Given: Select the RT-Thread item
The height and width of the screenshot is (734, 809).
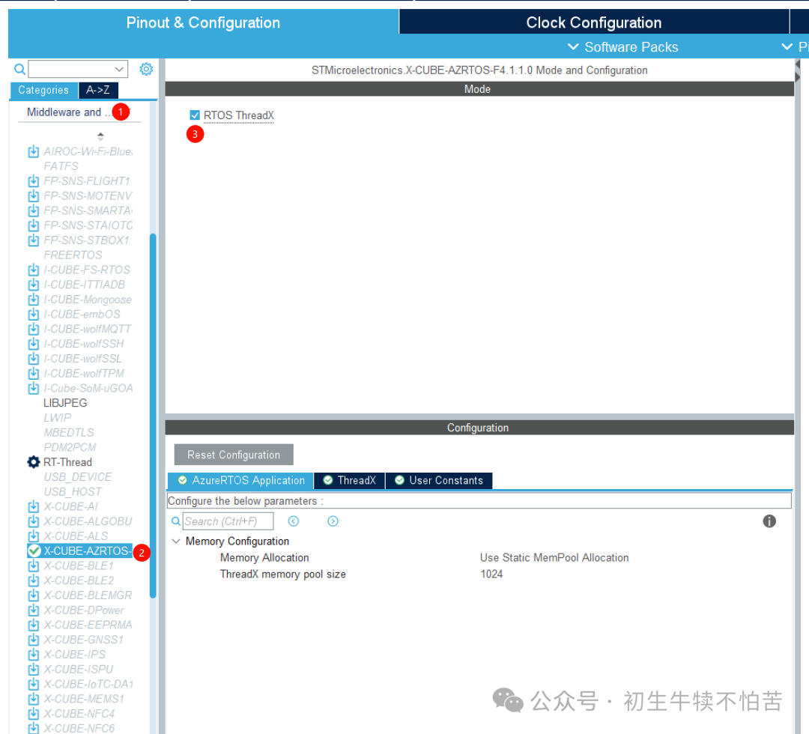Looking at the screenshot, I should 67,462.
